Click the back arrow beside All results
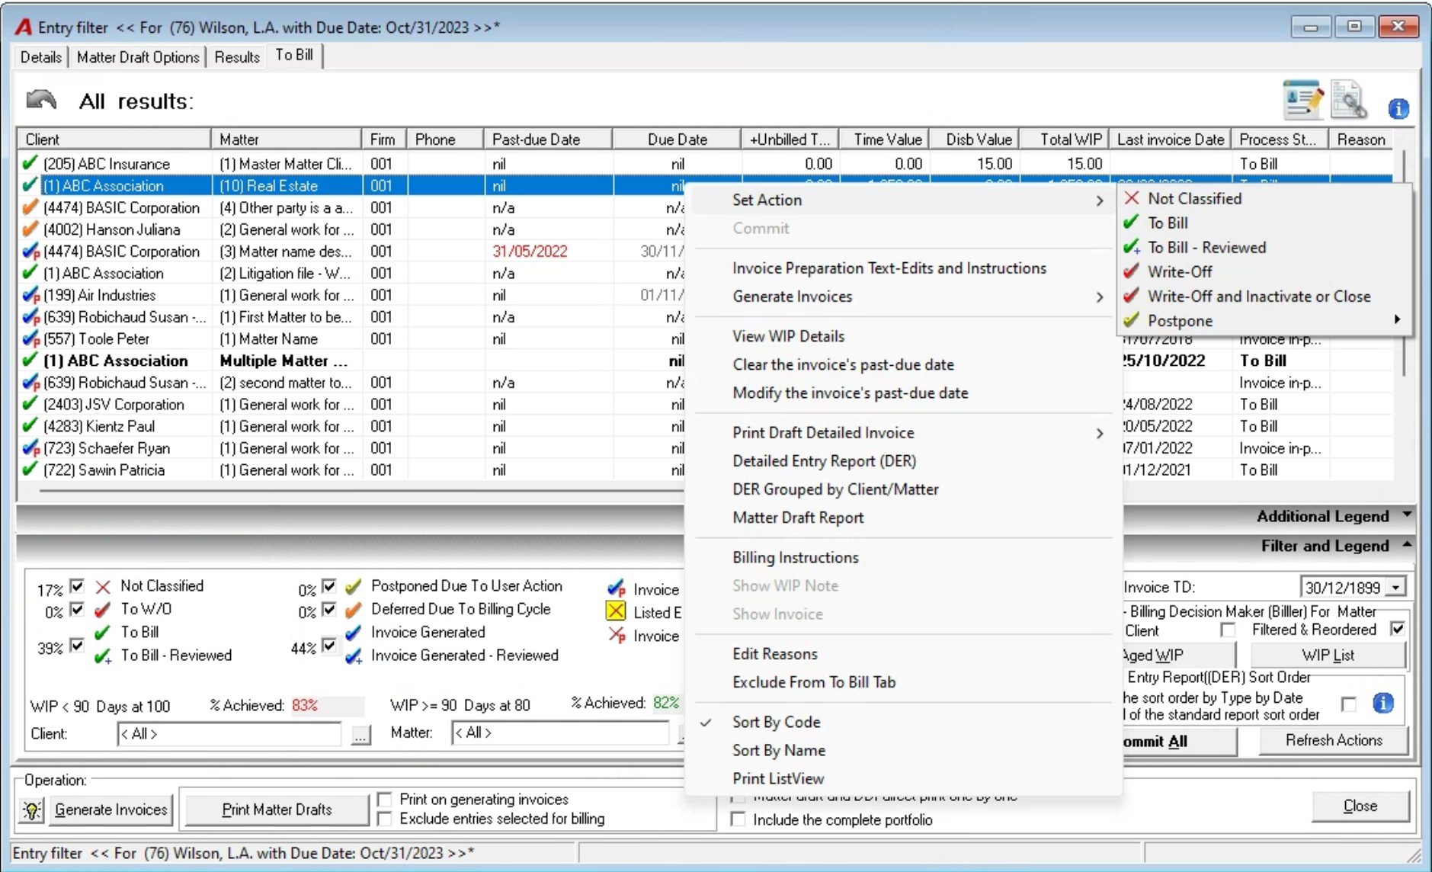Viewport: 1432px width, 872px height. (x=41, y=100)
